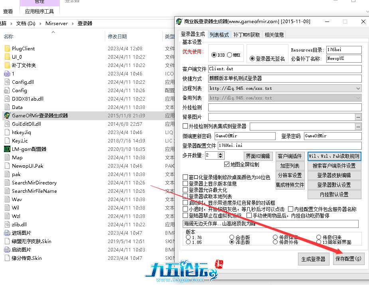The height and width of the screenshot is (285, 369).
Task: Open 分辨率设置 dialog
Action: click(290, 175)
